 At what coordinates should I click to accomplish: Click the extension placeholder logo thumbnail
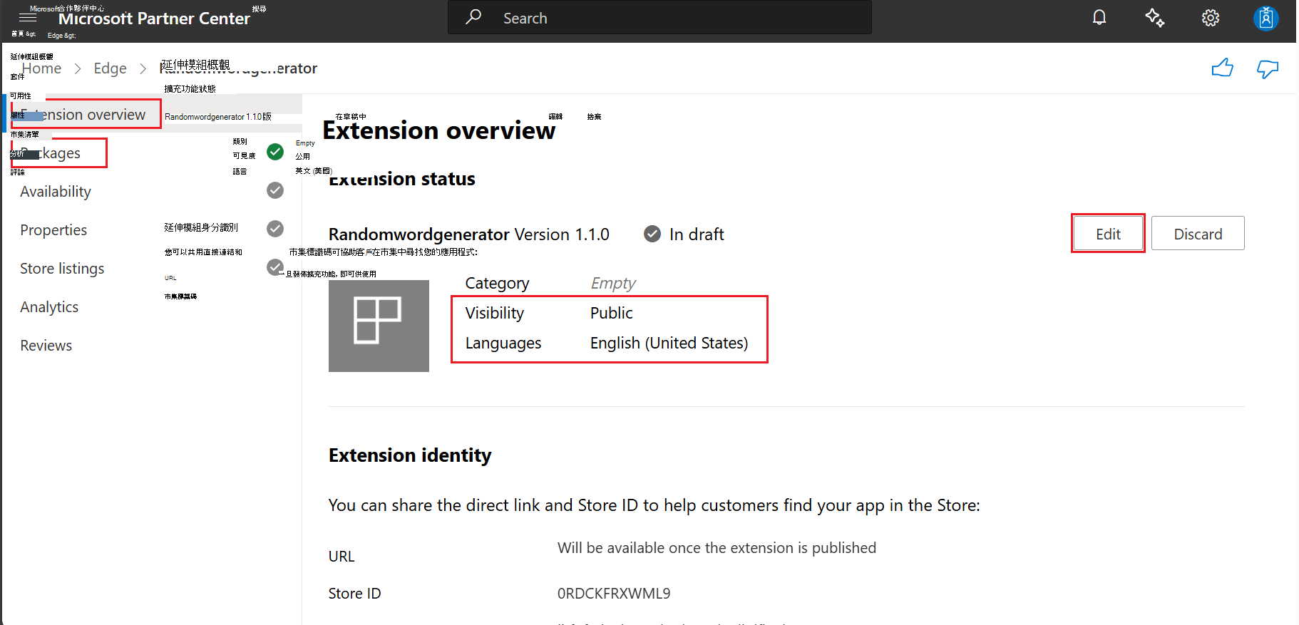pos(379,326)
